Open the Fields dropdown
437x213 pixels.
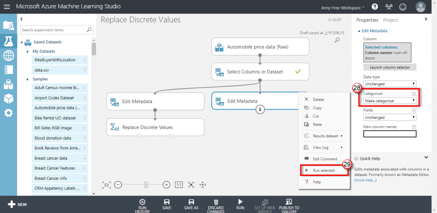tap(390, 117)
